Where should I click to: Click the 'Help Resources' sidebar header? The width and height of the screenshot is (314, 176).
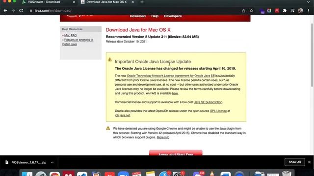80,29
